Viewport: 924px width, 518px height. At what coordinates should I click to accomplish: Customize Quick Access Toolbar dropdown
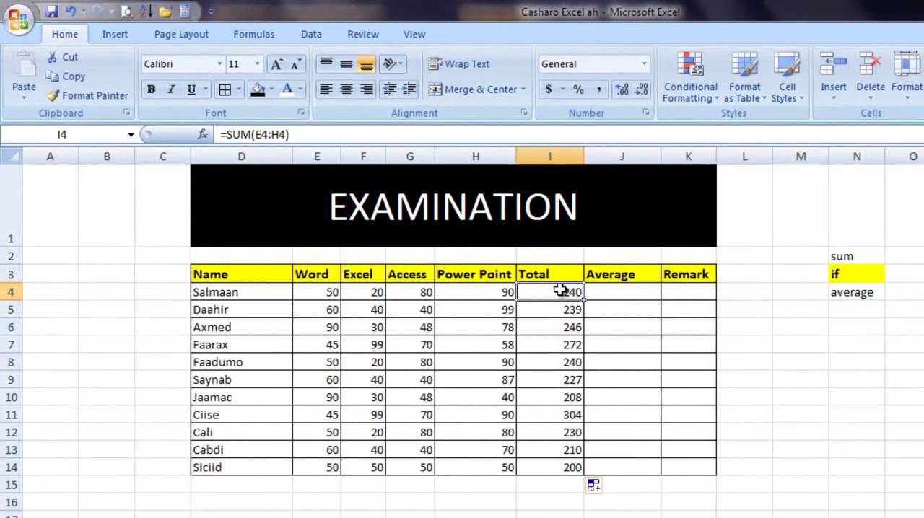tap(211, 12)
